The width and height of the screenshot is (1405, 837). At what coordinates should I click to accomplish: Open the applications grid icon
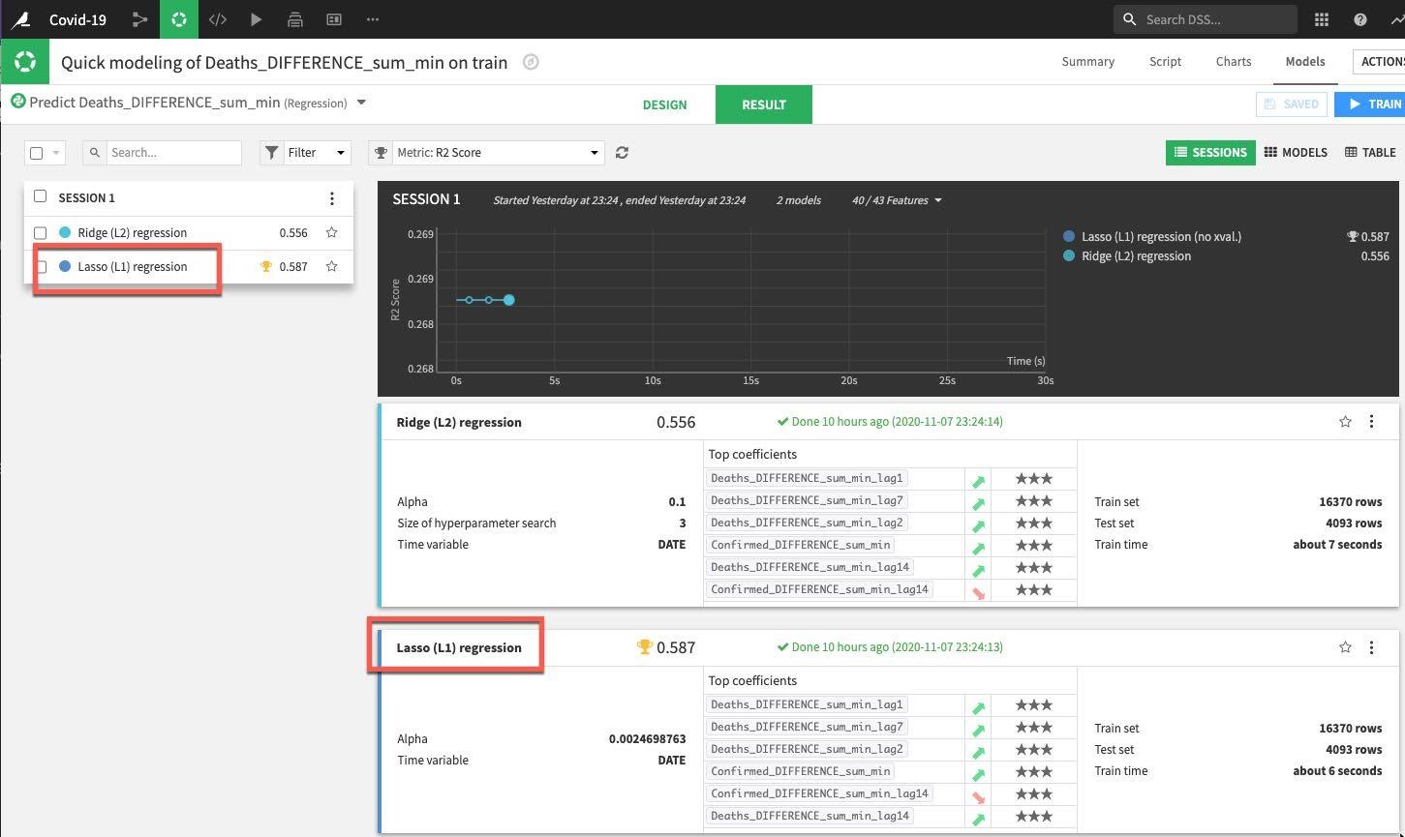point(1322,19)
